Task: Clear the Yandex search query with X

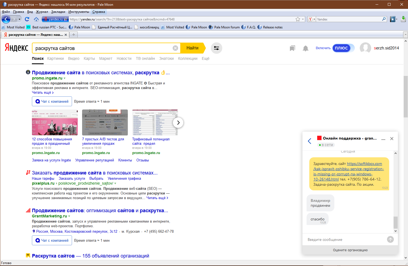Action: tap(175, 48)
